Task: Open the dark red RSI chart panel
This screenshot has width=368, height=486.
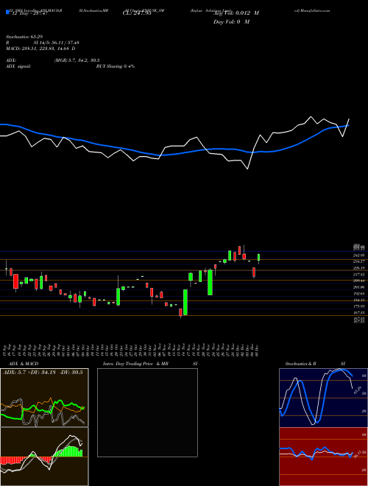Action: pyautogui.click(x=323, y=457)
